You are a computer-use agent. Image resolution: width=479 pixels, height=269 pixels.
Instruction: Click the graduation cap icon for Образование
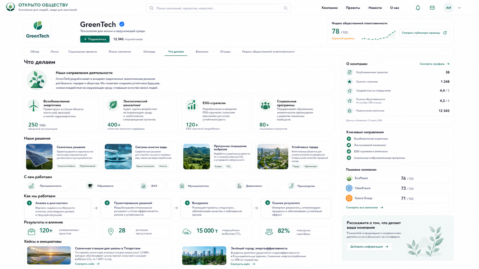tap(90, 186)
